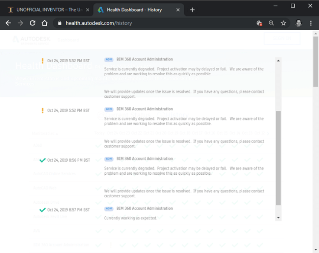Maximize the Chrome window

click(x=293, y=6)
